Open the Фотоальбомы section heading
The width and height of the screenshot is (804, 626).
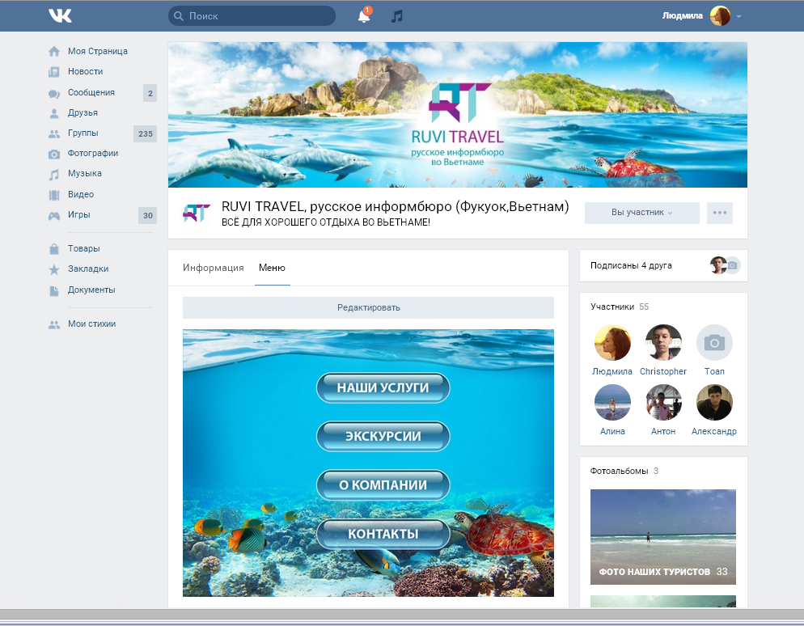click(x=624, y=471)
